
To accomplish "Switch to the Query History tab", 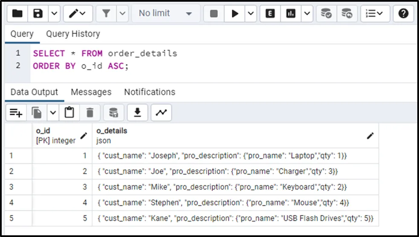I will pos(73,34).
